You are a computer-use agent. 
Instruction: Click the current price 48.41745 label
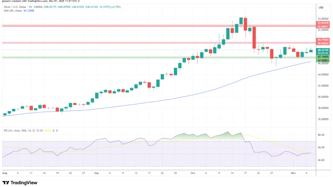[323, 50]
